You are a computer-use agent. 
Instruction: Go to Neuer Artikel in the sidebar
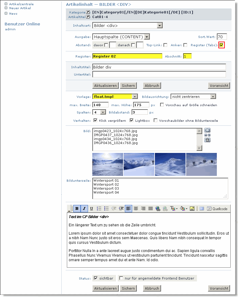click(x=20, y=8)
